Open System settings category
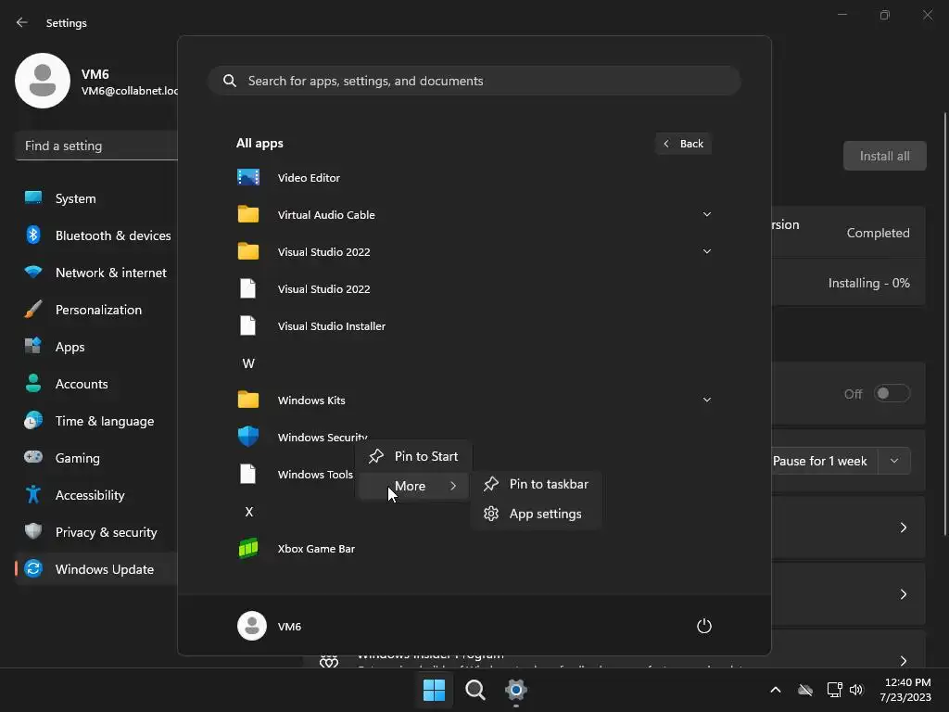Screen dimensions: 949x712 96,198
